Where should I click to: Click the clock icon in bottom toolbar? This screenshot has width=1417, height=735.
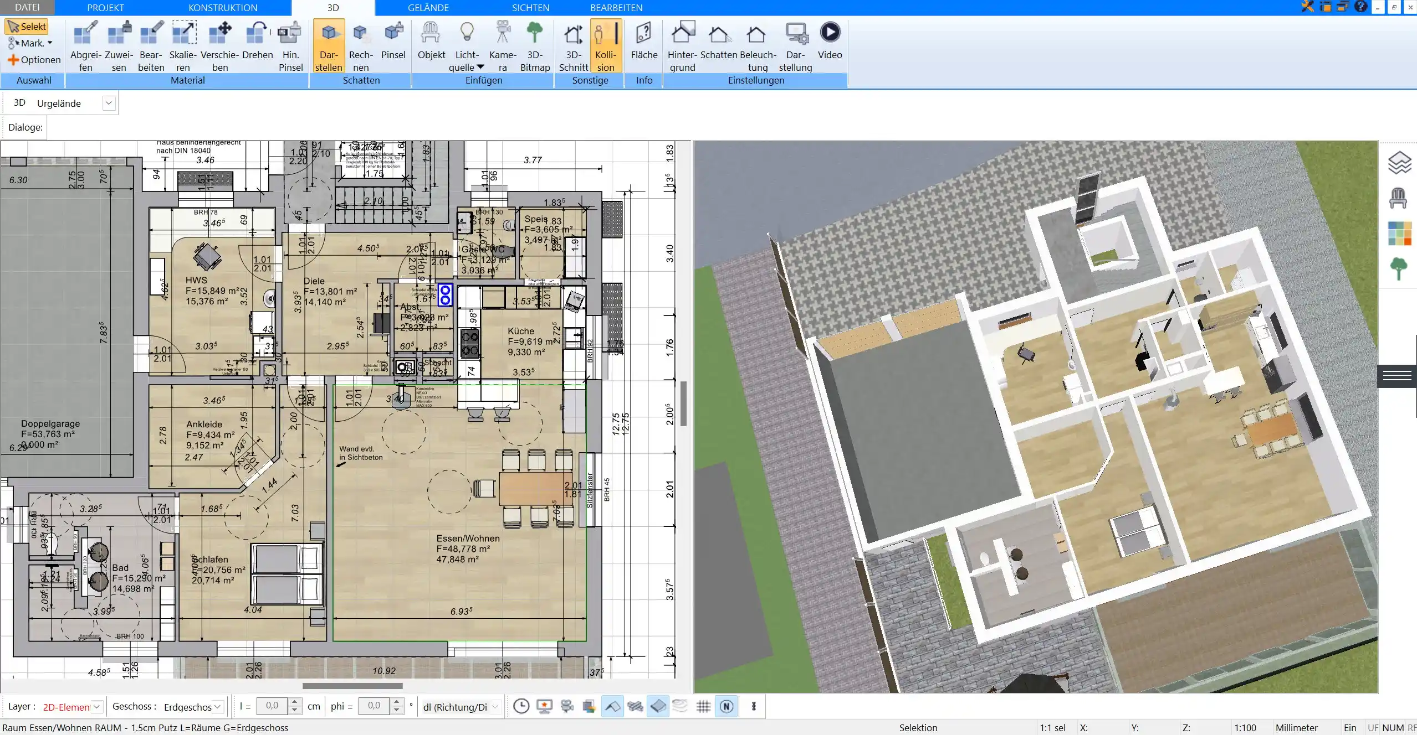[x=521, y=706]
